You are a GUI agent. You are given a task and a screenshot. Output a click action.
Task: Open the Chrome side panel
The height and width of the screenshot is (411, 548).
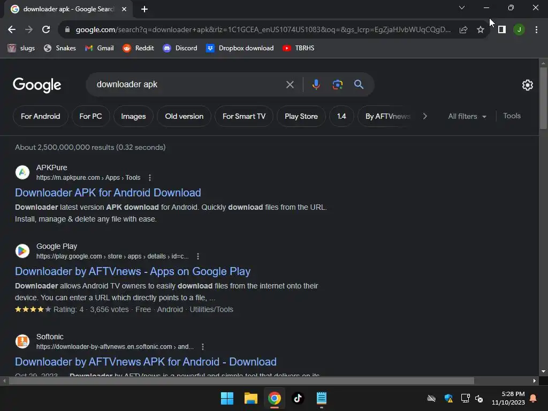[502, 30]
